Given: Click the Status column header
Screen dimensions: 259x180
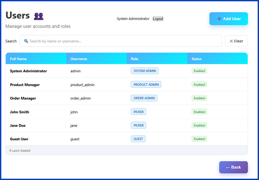Looking at the screenshot, I should (x=217, y=58).
